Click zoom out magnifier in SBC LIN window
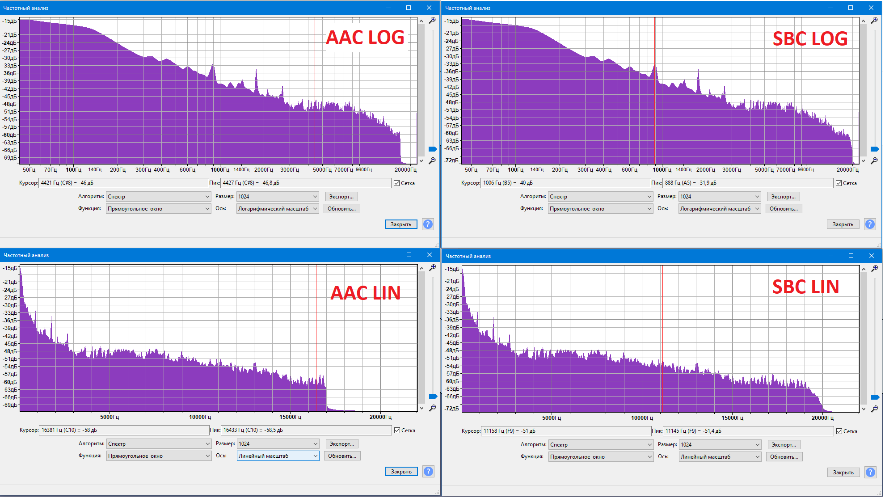This screenshot has height=498, width=885. point(875,409)
